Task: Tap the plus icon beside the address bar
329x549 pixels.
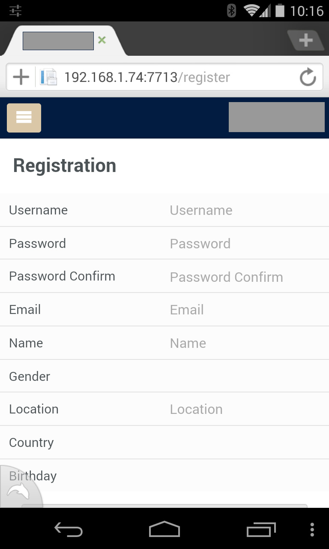Action: pos(21,78)
